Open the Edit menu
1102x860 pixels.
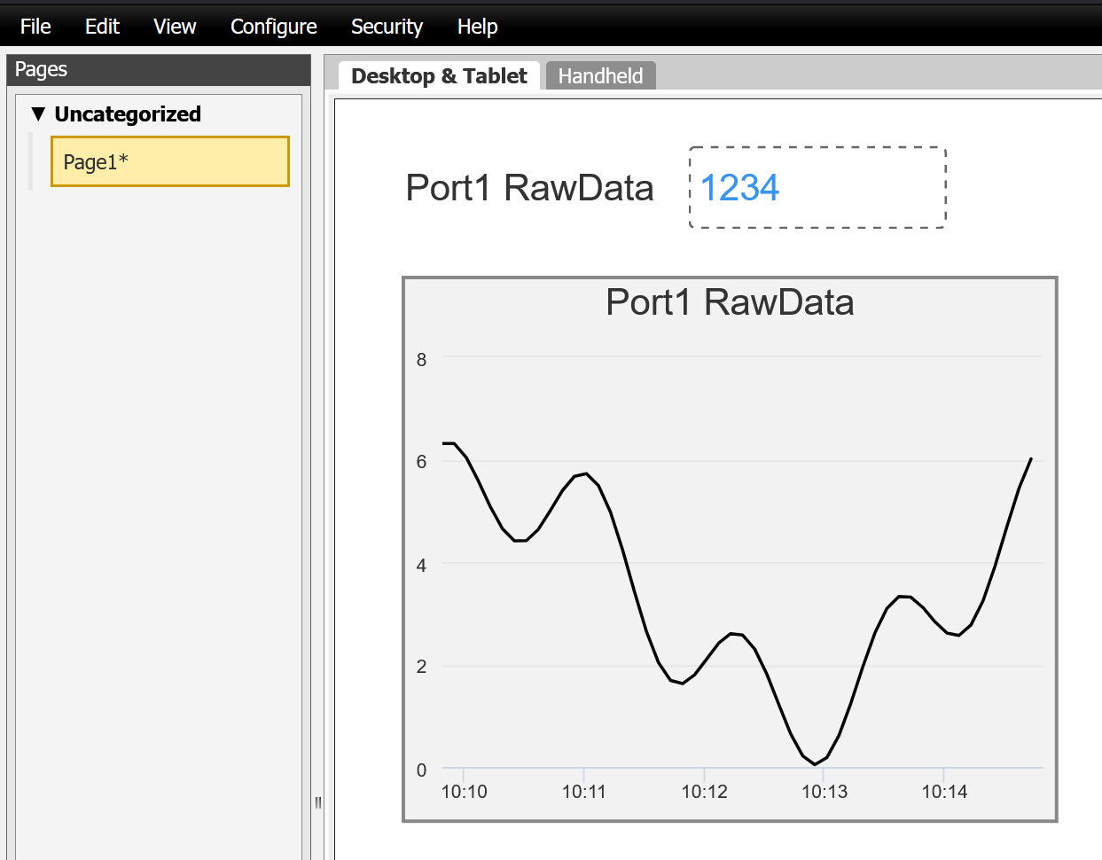pyautogui.click(x=102, y=27)
